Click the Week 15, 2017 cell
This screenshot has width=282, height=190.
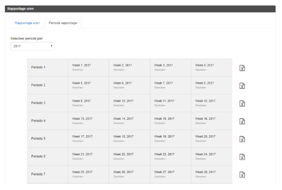170,121
